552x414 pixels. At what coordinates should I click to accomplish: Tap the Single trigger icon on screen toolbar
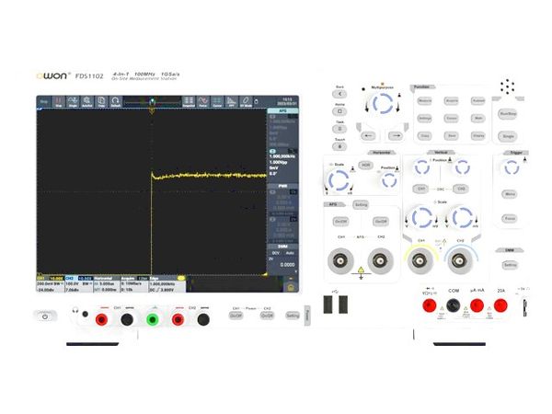73,102
